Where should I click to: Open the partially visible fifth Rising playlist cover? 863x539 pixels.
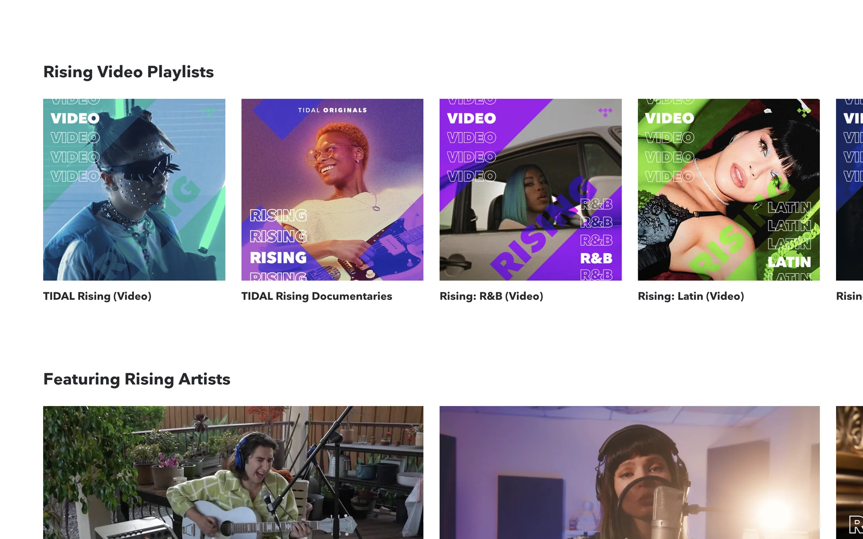pyautogui.click(x=850, y=190)
